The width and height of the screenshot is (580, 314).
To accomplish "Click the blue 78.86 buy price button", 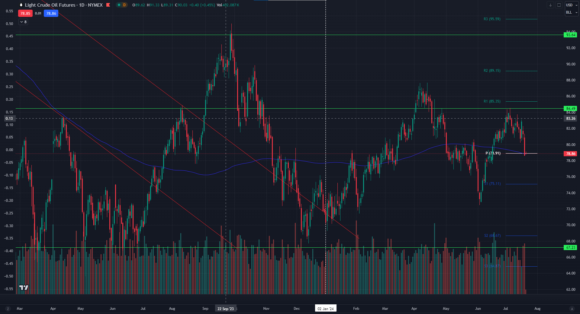I will click(51, 13).
